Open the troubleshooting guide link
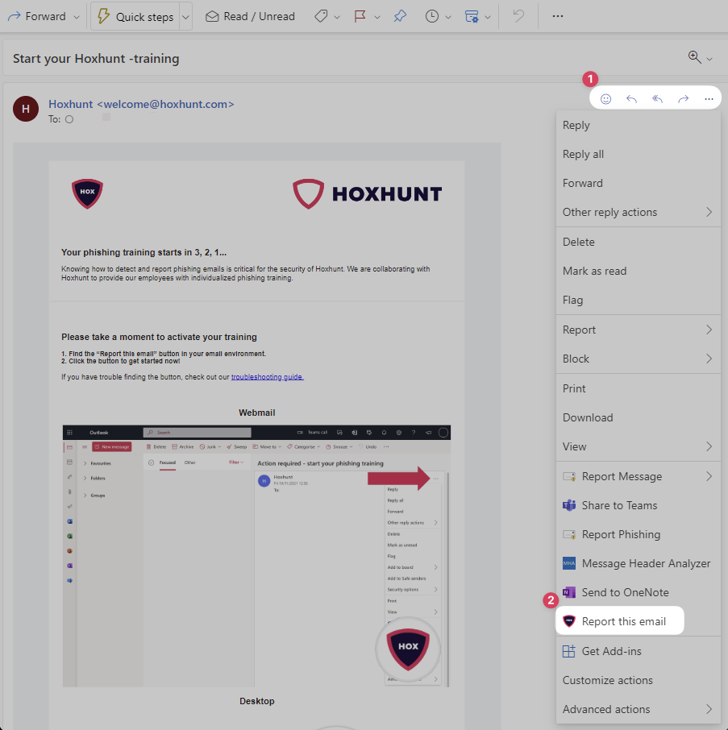The image size is (728, 730). coord(268,376)
